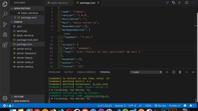Close package.json in Open Editors list

click(x=15, y=18)
